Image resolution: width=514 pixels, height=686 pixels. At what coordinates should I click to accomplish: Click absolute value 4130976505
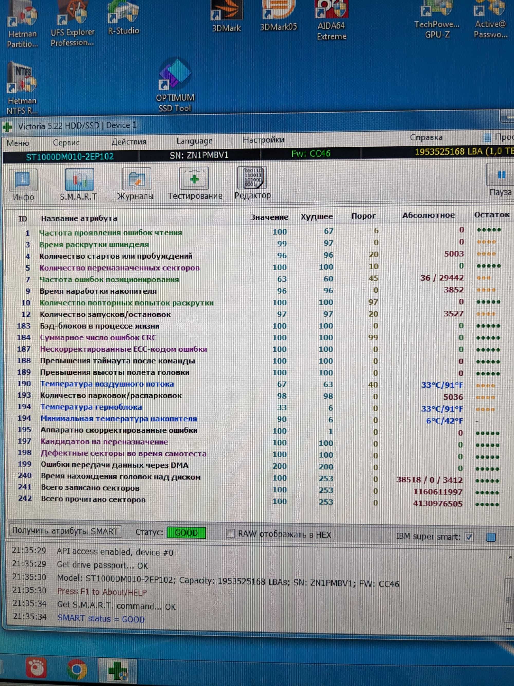tap(437, 503)
